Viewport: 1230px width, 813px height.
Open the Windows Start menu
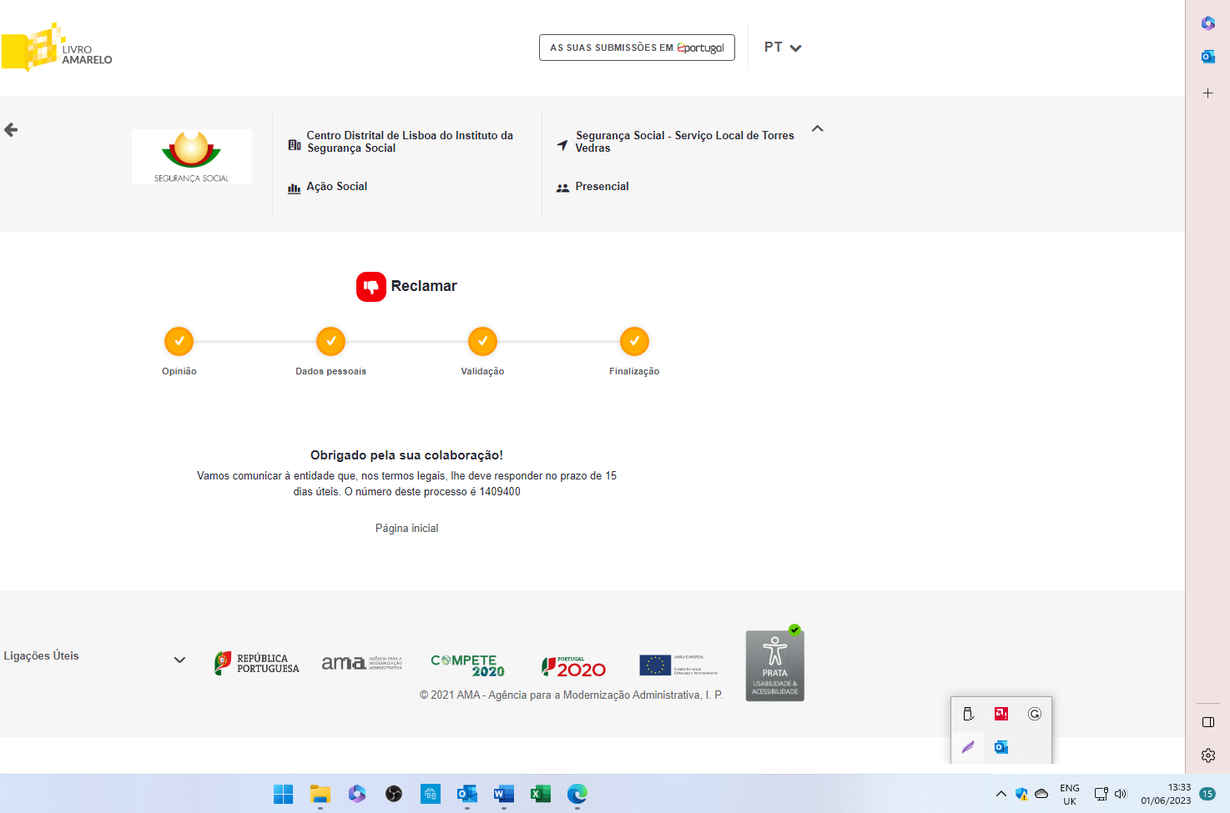click(x=284, y=794)
